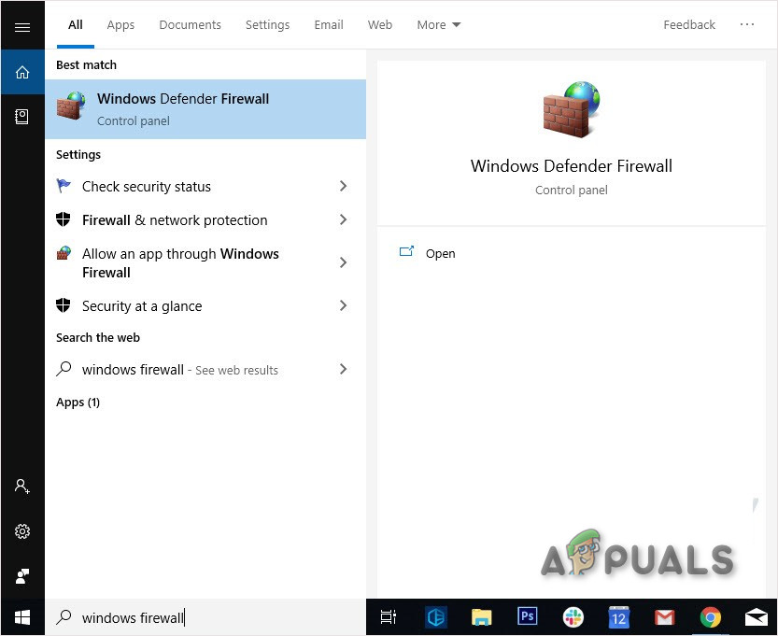The width and height of the screenshot is (778, 636).
Task: Open the Windows Defender Firewall best match
Action: (x=205, y=109)
